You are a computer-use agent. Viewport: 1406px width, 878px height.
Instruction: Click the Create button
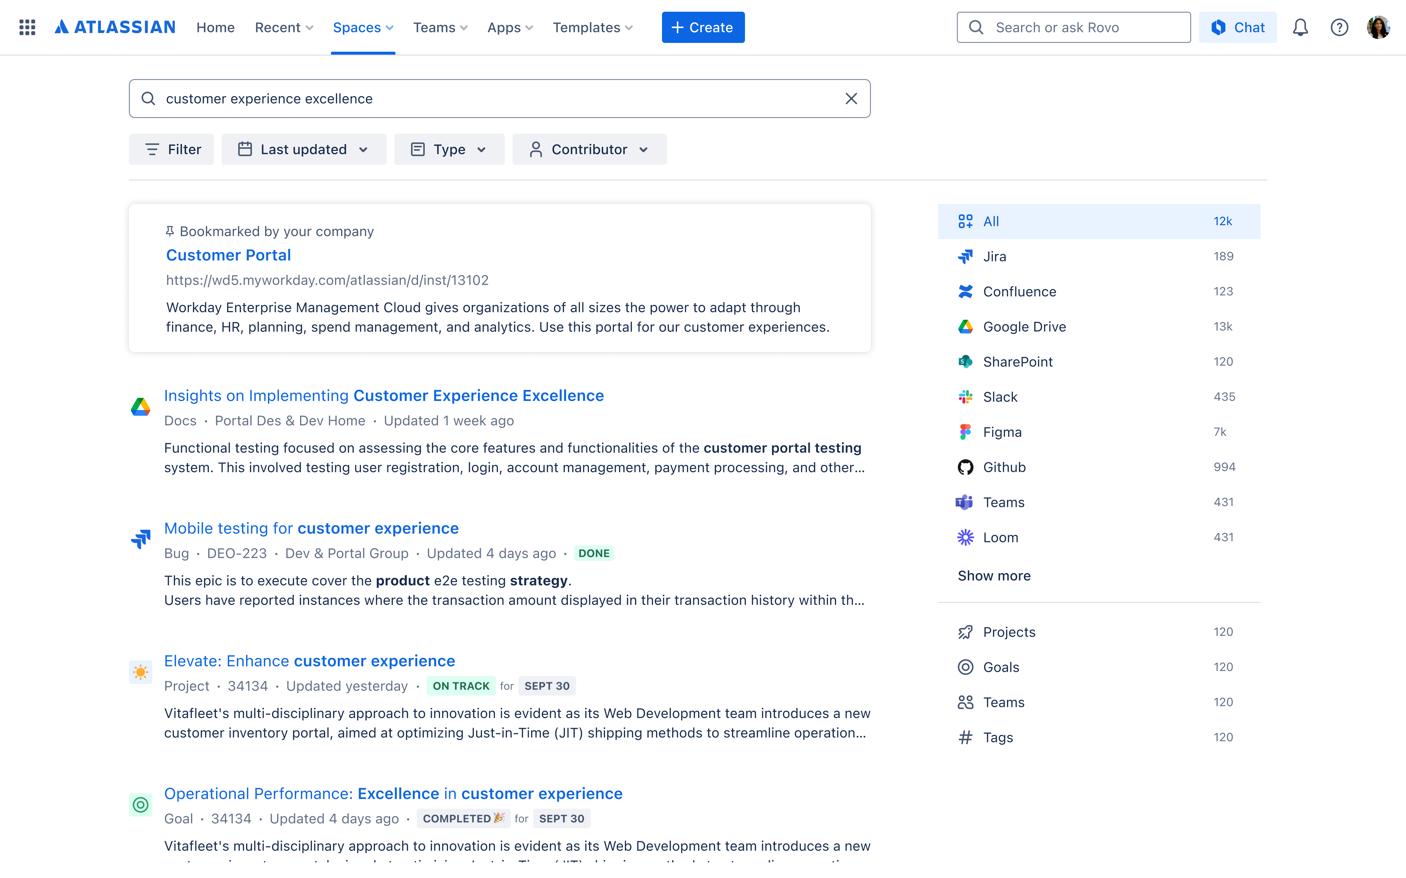point(703,27)
